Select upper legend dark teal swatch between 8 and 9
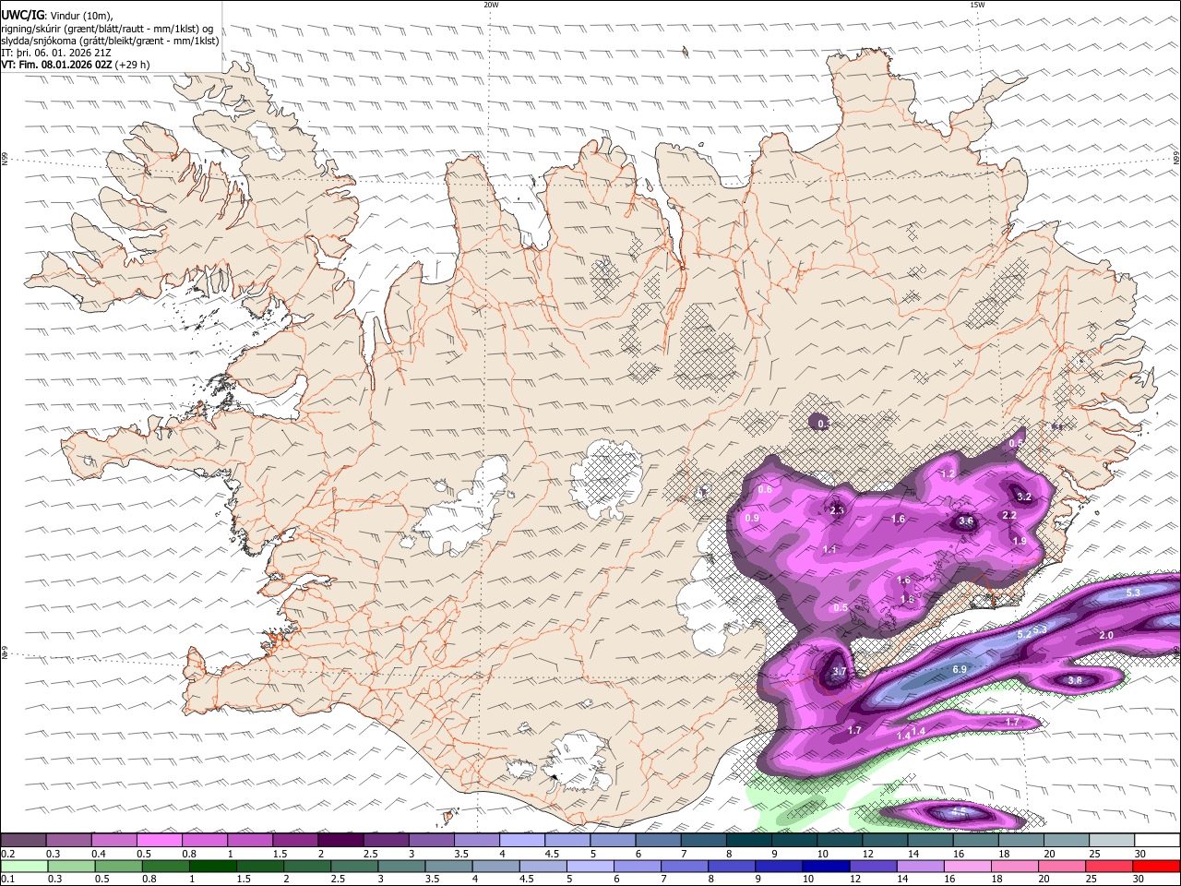This screenshot has width=1181, height=886. tap(747, 841)
